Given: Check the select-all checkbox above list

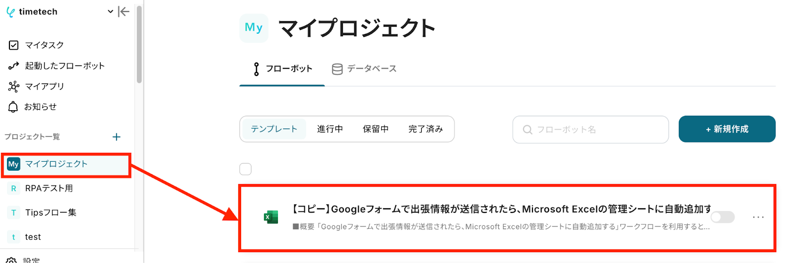Looking at the screenshot, I should pos(246,169).
